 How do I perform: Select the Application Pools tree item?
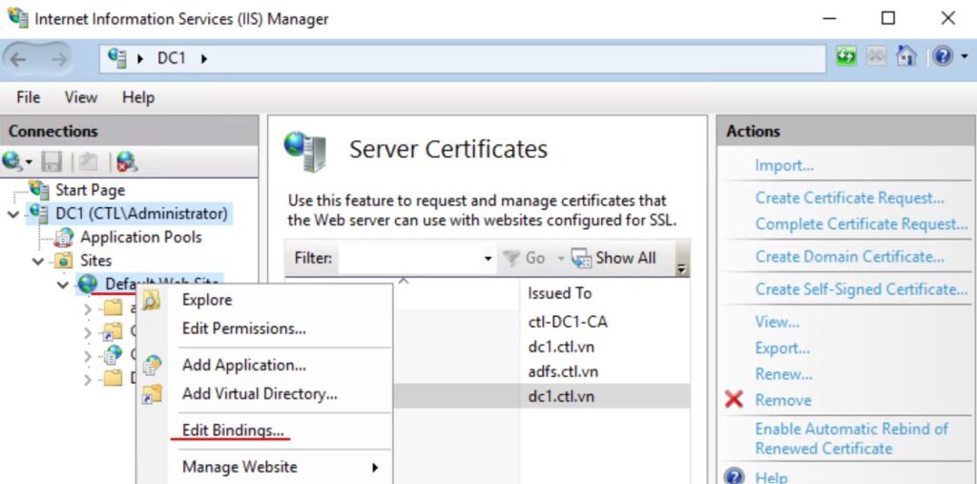tap(140, 237)
